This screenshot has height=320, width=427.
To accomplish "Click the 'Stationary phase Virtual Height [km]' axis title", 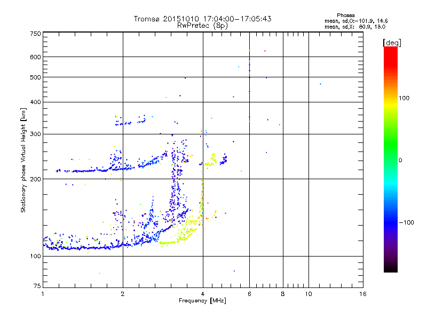I will click(x=23, y=160).
